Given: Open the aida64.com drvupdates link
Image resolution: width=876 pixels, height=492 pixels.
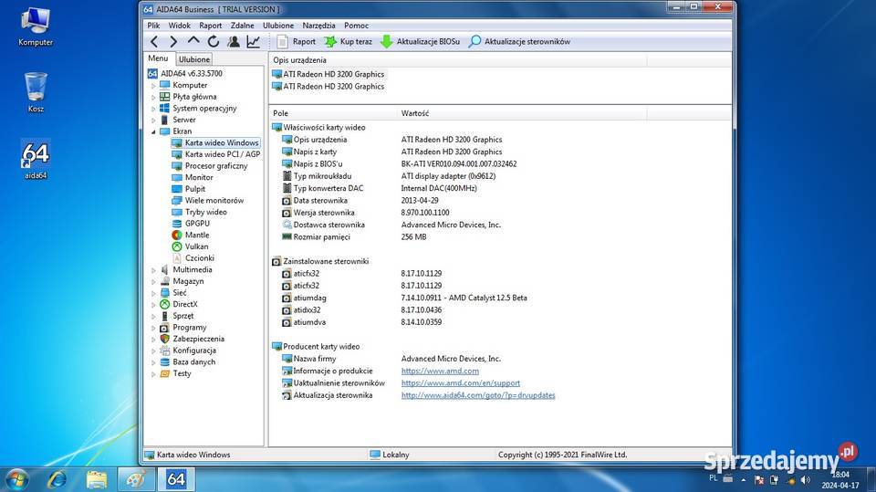Looking at the screenshot, I should [x=478, y=395].
